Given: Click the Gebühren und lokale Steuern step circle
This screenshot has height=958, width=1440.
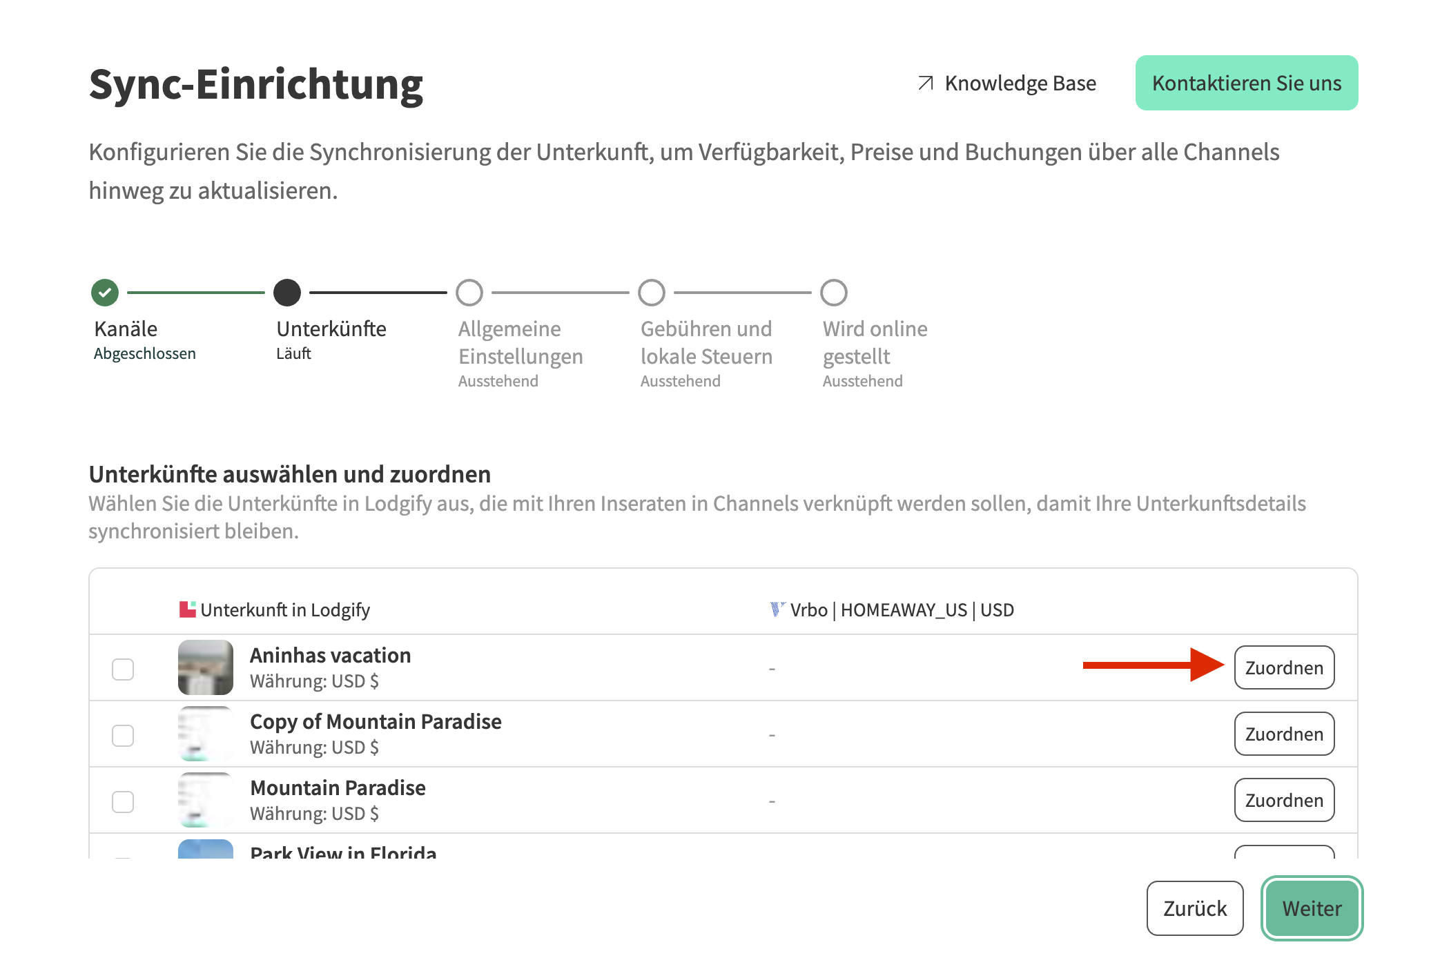Looking at the screenshot, I should click(x=652, y=293).
